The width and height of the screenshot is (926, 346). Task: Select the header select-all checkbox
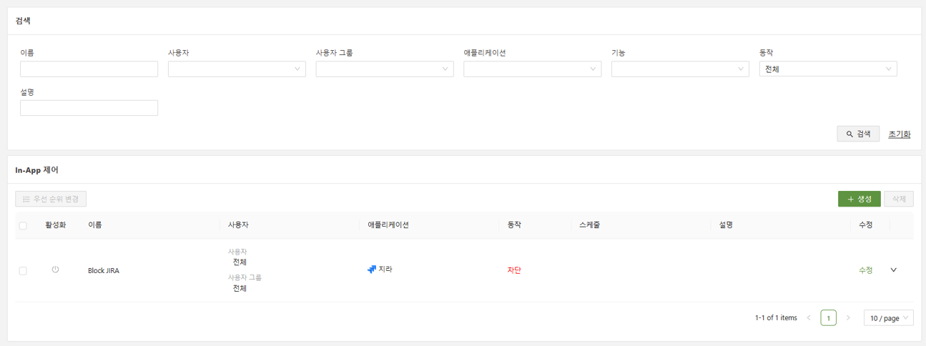[x=23, y=225]
